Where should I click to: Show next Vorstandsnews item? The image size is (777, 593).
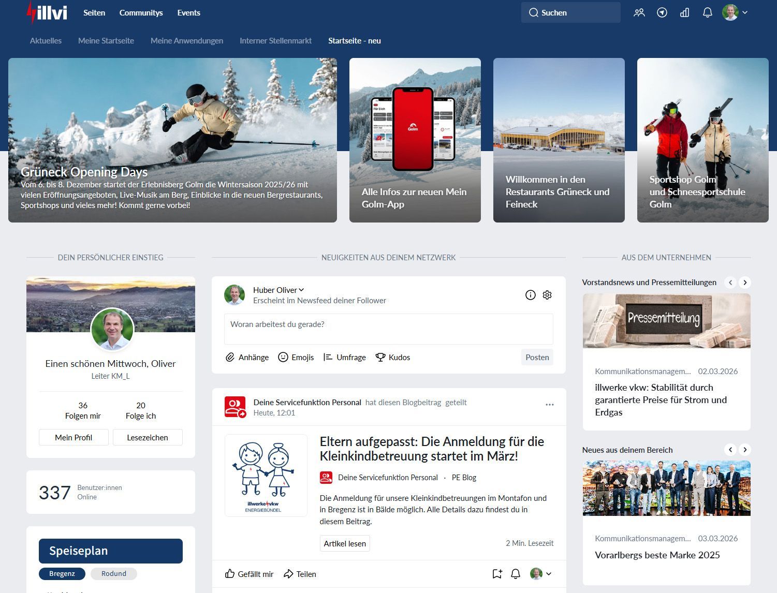click(745, 283)
